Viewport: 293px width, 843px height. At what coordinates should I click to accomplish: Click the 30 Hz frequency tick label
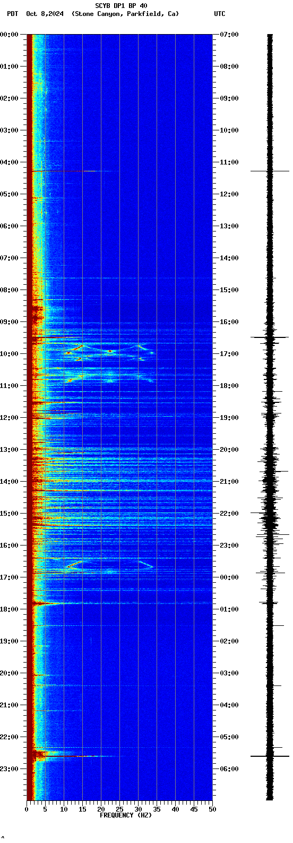click(x=138, y=809)
